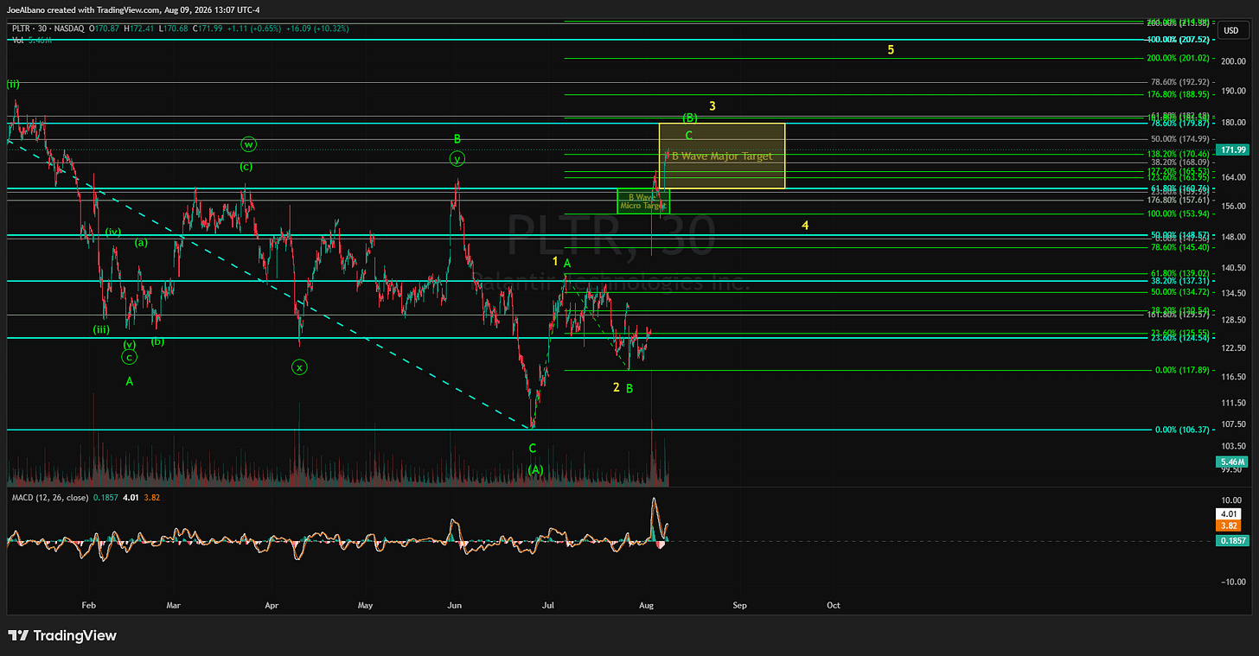Click the 61.80% (139.02) Fibonacci label
The height and width of the screenshot is (656, 1259).
[x=1179, y=273]
